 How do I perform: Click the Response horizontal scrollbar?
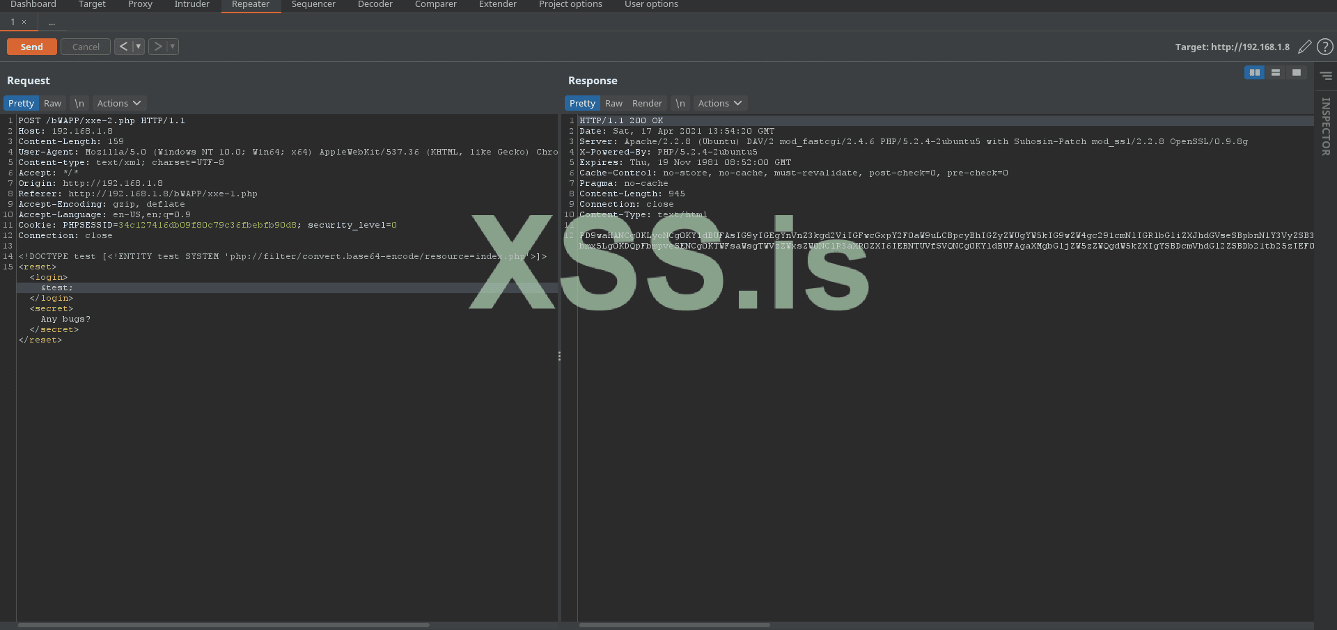(675, 625)
